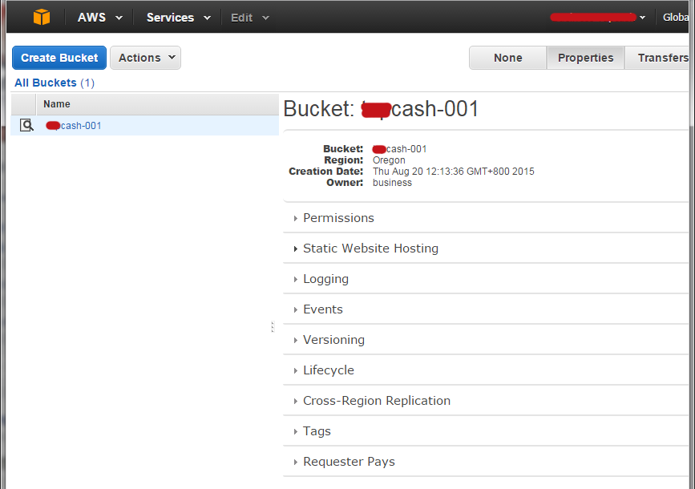Click the cash-001 value beside the Bucket label
Screen dimensions: 695x489
tap(399, 149)
